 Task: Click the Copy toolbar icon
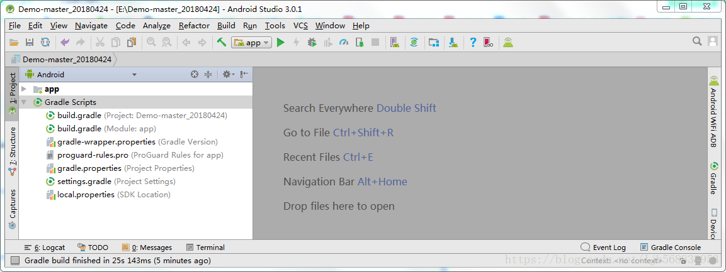coord(116,43)
